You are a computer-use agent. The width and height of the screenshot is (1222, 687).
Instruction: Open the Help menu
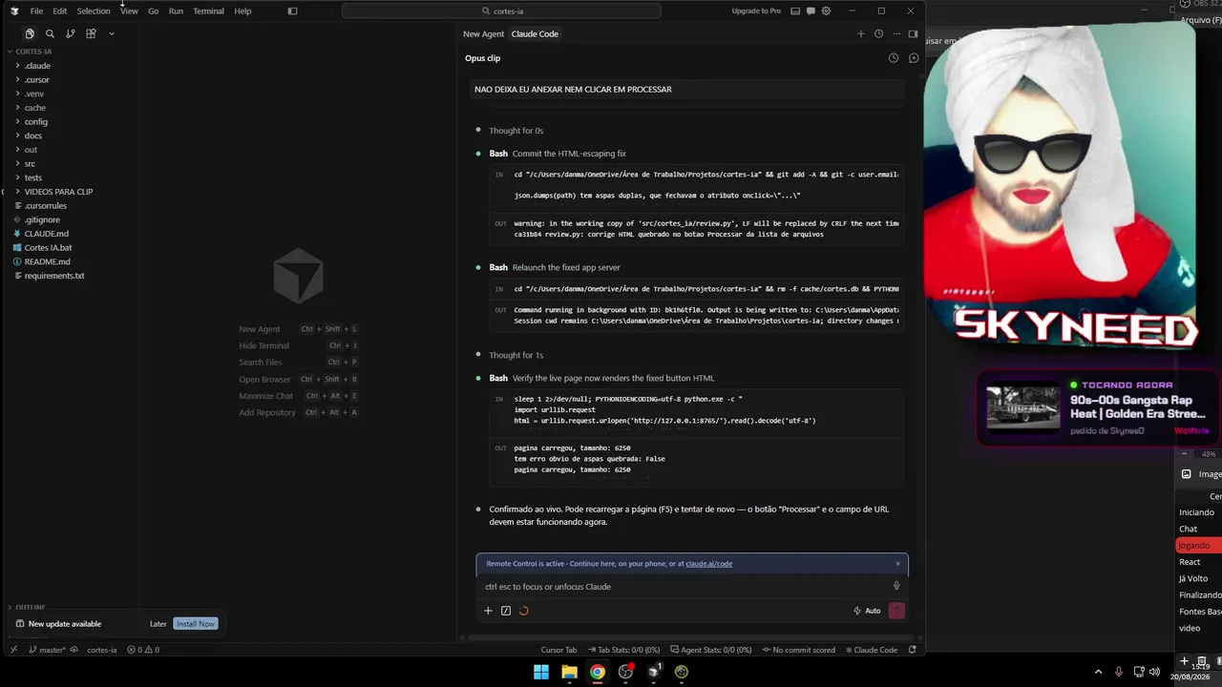click(242, 11)
